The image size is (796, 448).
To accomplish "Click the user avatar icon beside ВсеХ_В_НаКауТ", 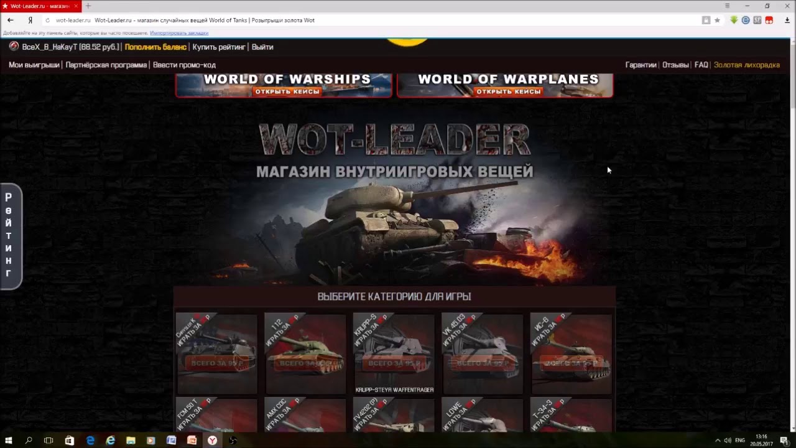I will coord(14,47).
